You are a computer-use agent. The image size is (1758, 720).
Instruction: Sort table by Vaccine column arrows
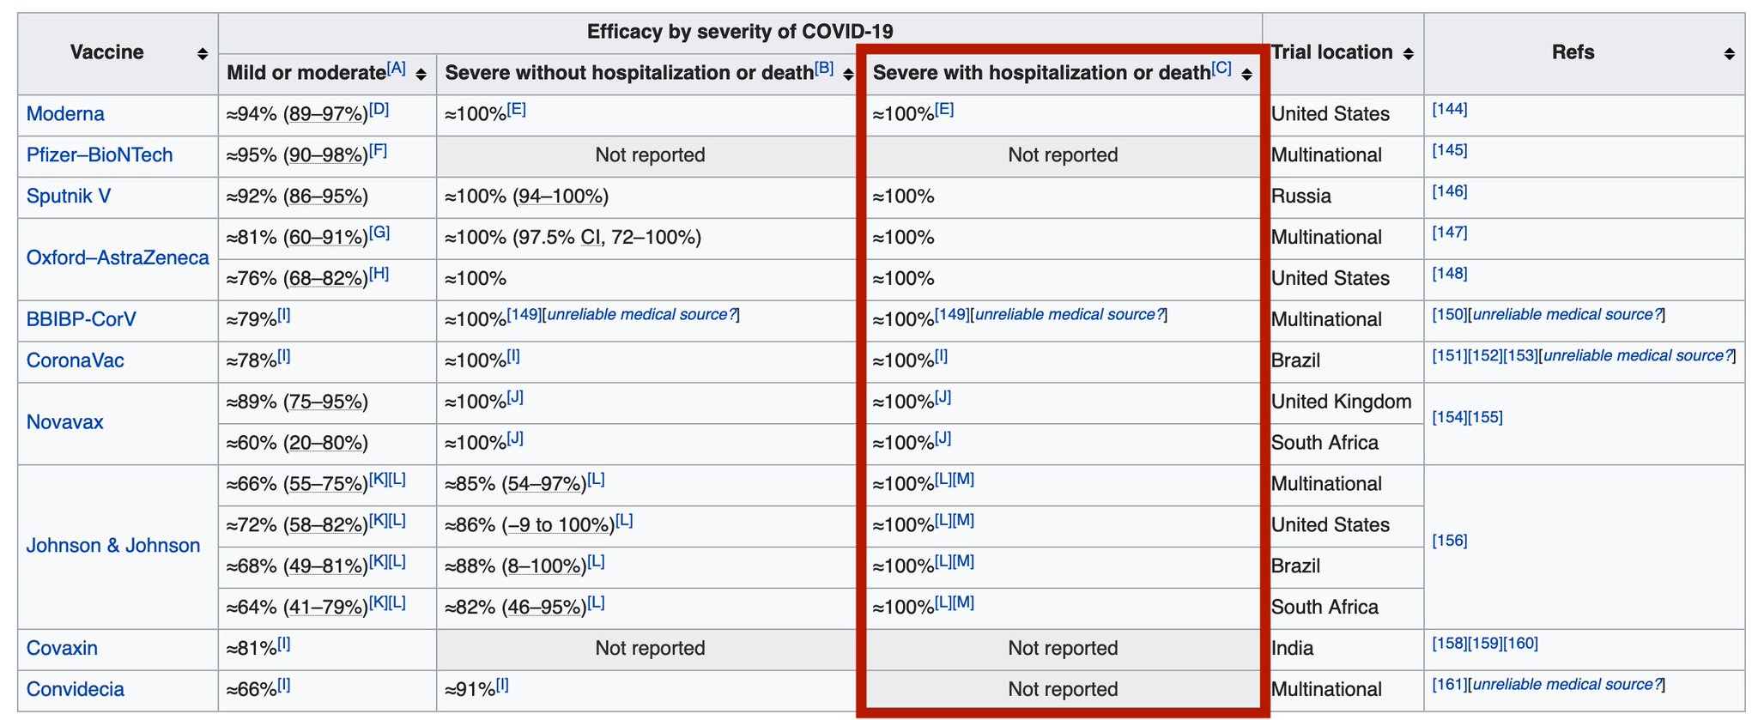(203, 54)
